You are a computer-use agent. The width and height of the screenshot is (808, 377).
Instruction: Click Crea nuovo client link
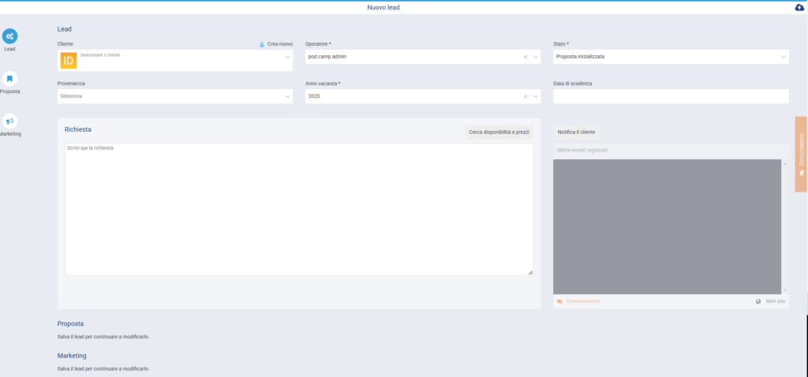[x=276, y=44]
